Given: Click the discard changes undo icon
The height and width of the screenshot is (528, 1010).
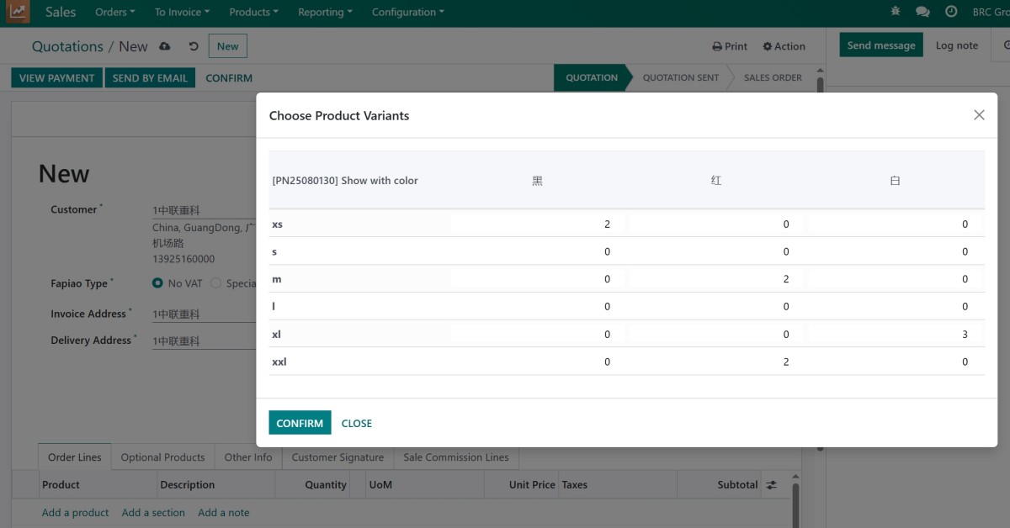Looking at the screenshot, I should (194, 46).
